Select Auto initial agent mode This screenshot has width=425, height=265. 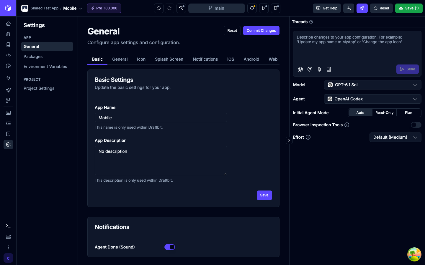point(360,113)
